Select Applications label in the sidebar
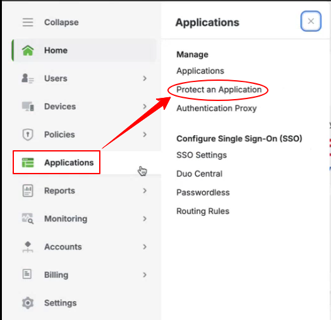This screenshot has height=320, width=331. click(69, 162)
